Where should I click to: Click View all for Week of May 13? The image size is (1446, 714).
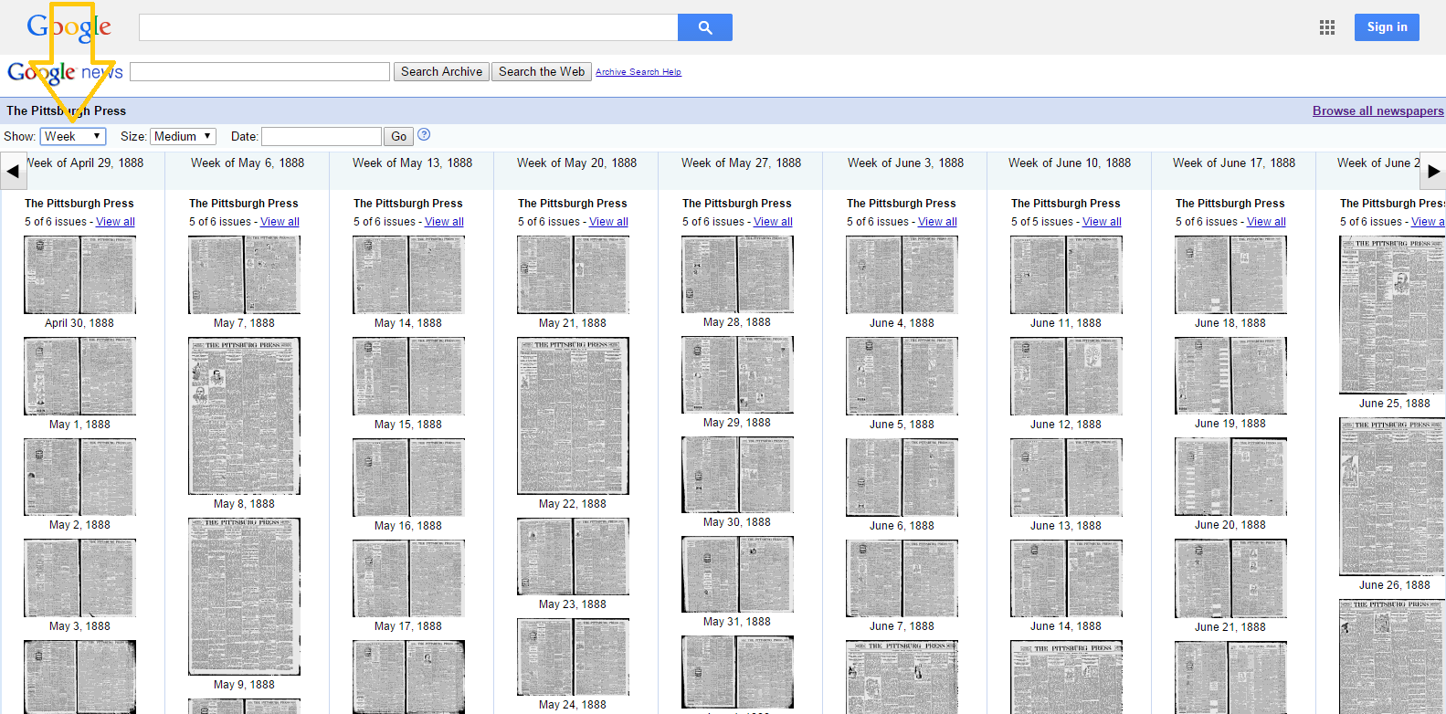tap(445, 222)
